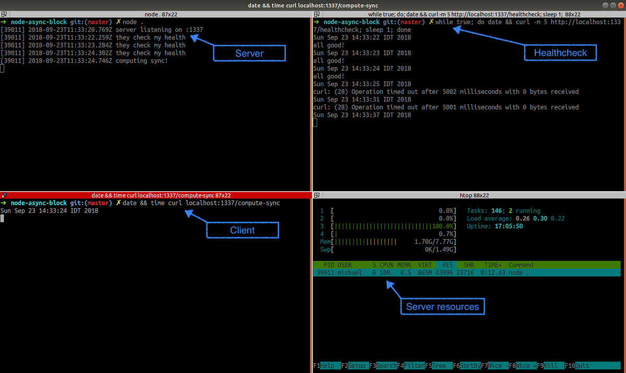Decrease niceness with F7 Nice -
626x373 pixels.
coord(496,366)
